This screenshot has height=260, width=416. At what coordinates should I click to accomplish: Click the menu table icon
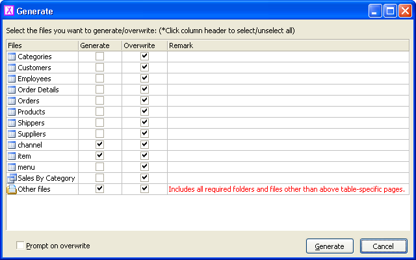click(x=12, y=167)
